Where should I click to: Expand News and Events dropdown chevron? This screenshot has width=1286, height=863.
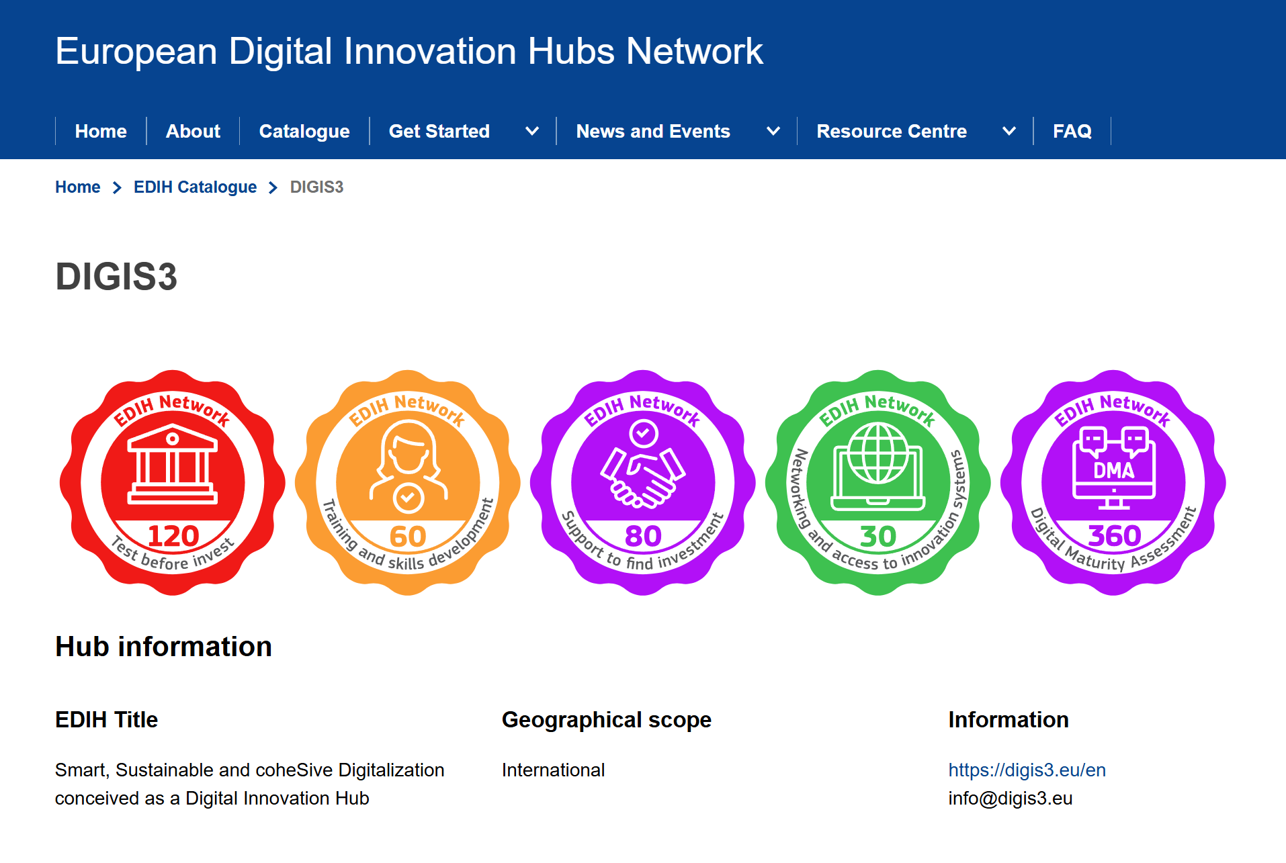click(773, 131)
